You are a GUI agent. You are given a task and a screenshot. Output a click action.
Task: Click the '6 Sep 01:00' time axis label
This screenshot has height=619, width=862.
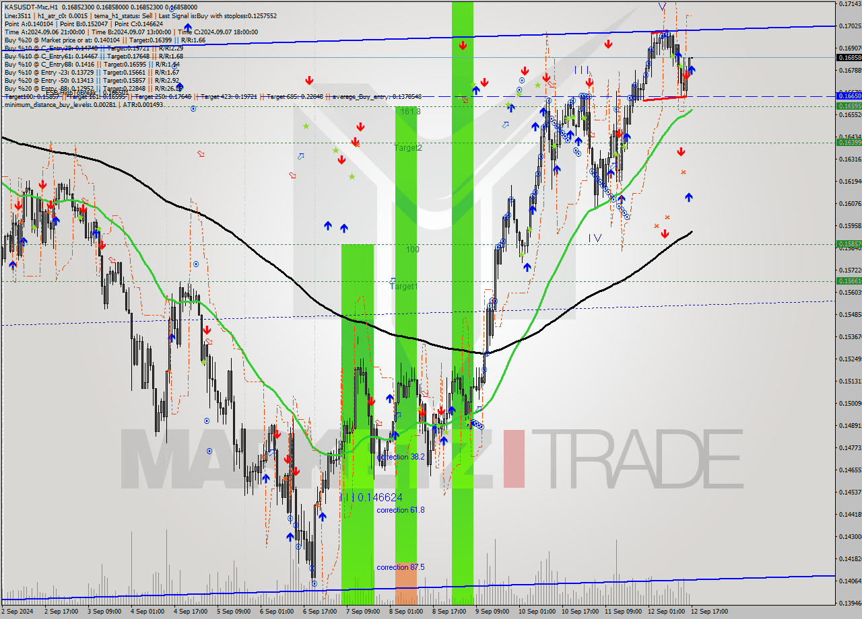(277, 612)
